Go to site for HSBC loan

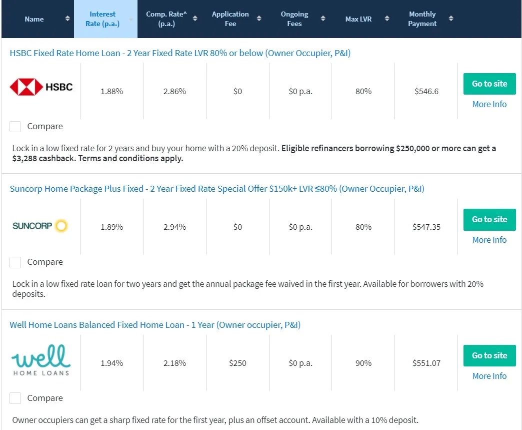489,84
